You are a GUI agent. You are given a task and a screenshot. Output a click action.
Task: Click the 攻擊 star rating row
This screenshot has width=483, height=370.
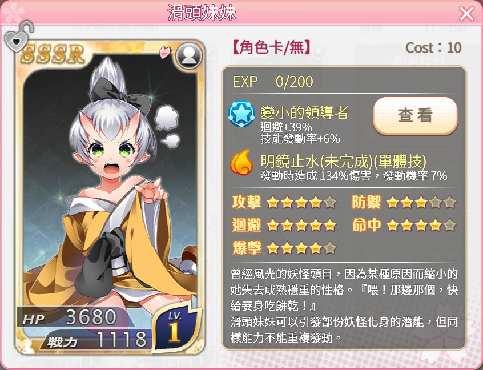[284, 202]
